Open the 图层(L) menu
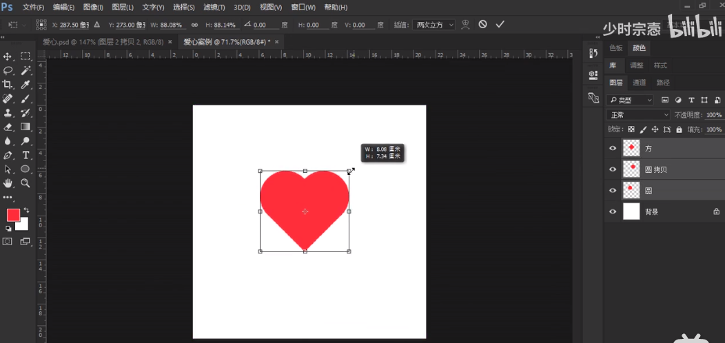This screenshot has height=343, width=725. click(x=123, y=8)
